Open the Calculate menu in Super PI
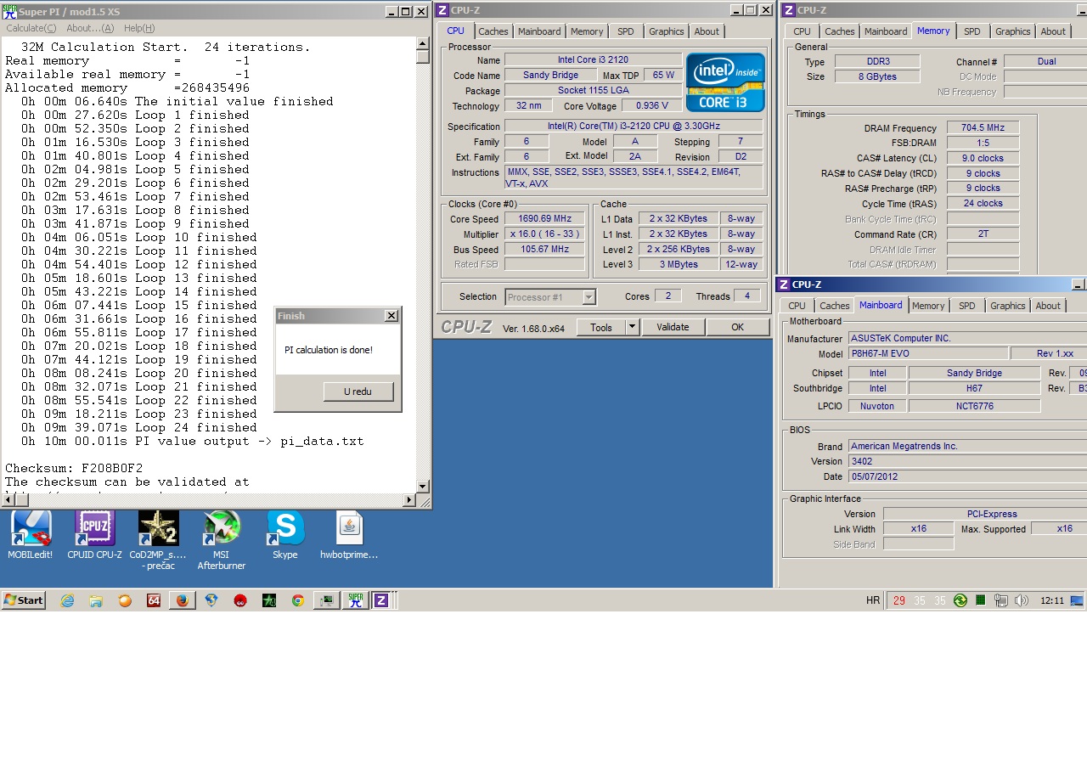Viewport: 1087px width, 783px height. tap(31, 28)
